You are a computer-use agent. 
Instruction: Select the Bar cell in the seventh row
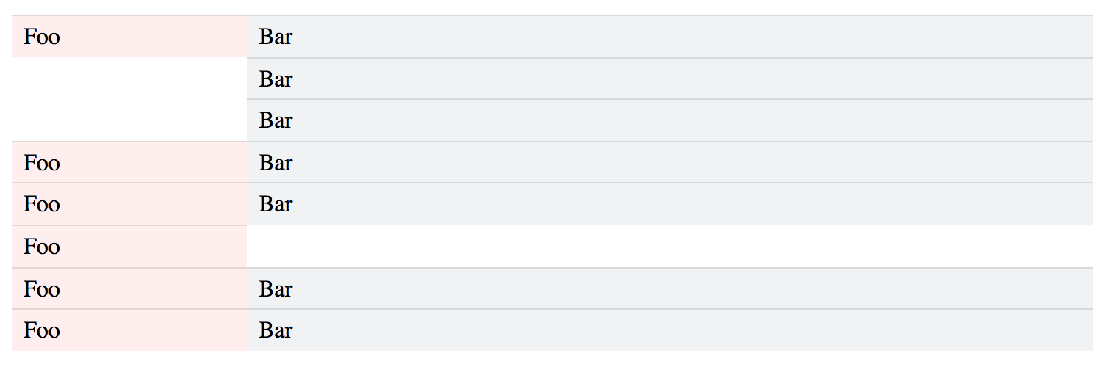pos(670,288)
